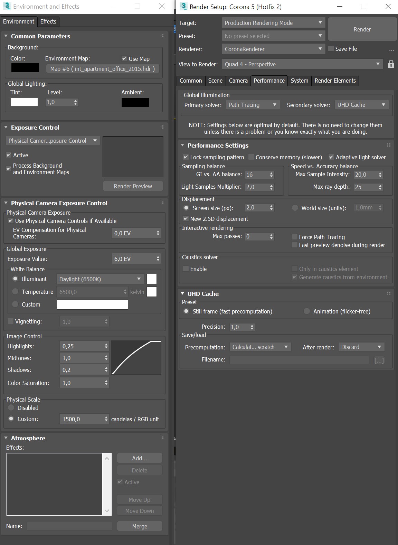The image size is (398, 545).
Task: Click the Merge button
Action: click(140, 526)
